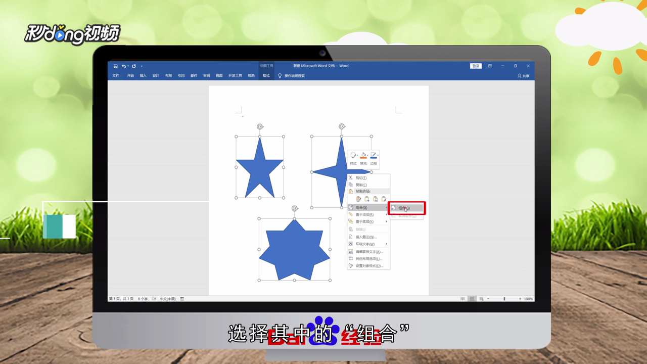Click the Redo/Repeat circular arrow icon

point(134,66)
